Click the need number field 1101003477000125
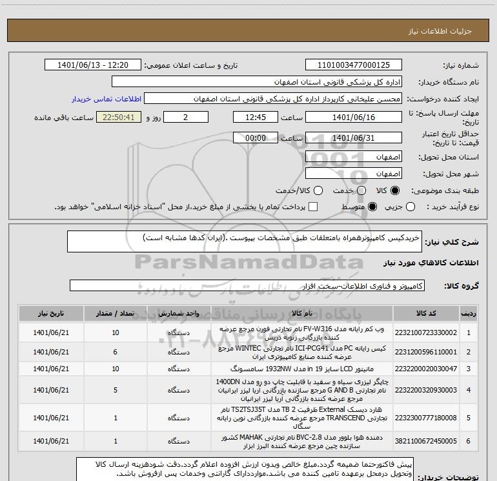Screen dimensions: 497x481 coord(354,65)
